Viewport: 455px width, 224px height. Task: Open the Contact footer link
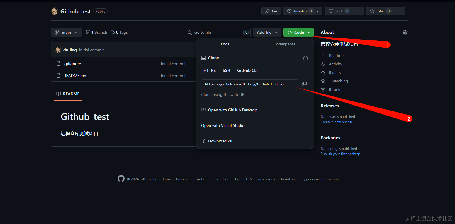click(241, 179)
